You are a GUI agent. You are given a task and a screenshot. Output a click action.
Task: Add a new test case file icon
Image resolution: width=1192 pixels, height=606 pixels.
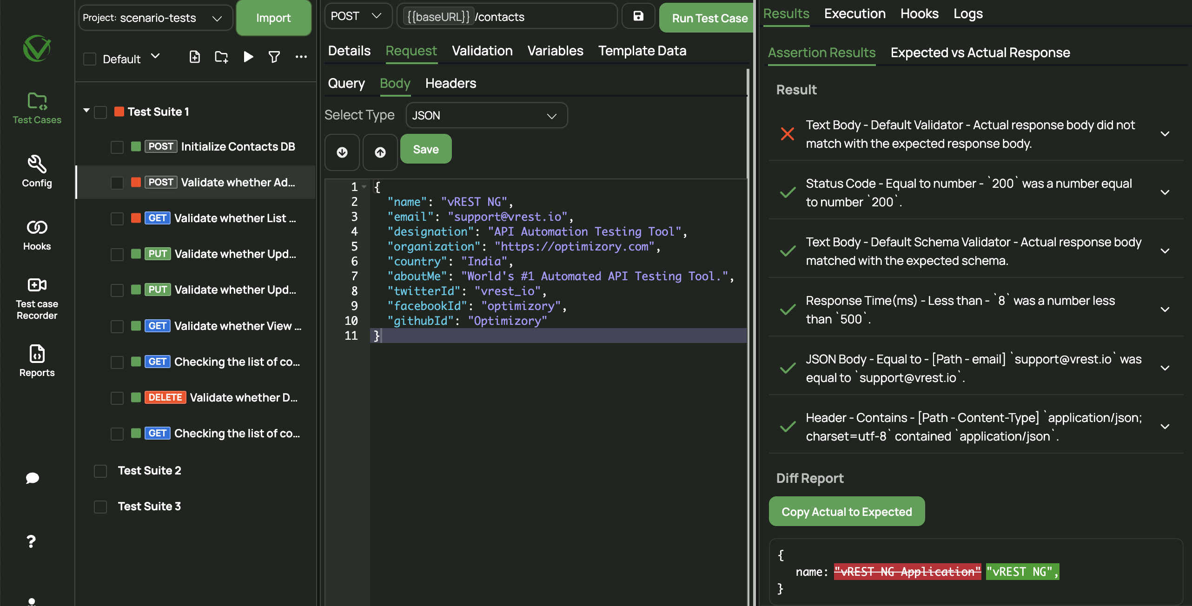(x=195, y=57)
